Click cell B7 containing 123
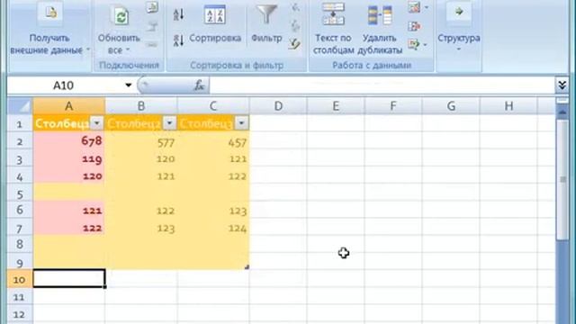 tap(141, 228)
